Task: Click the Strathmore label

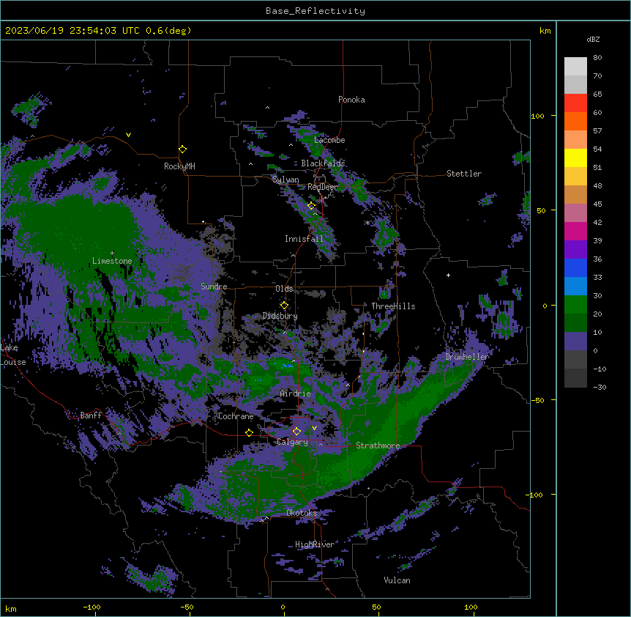Action: coord(378,446)
